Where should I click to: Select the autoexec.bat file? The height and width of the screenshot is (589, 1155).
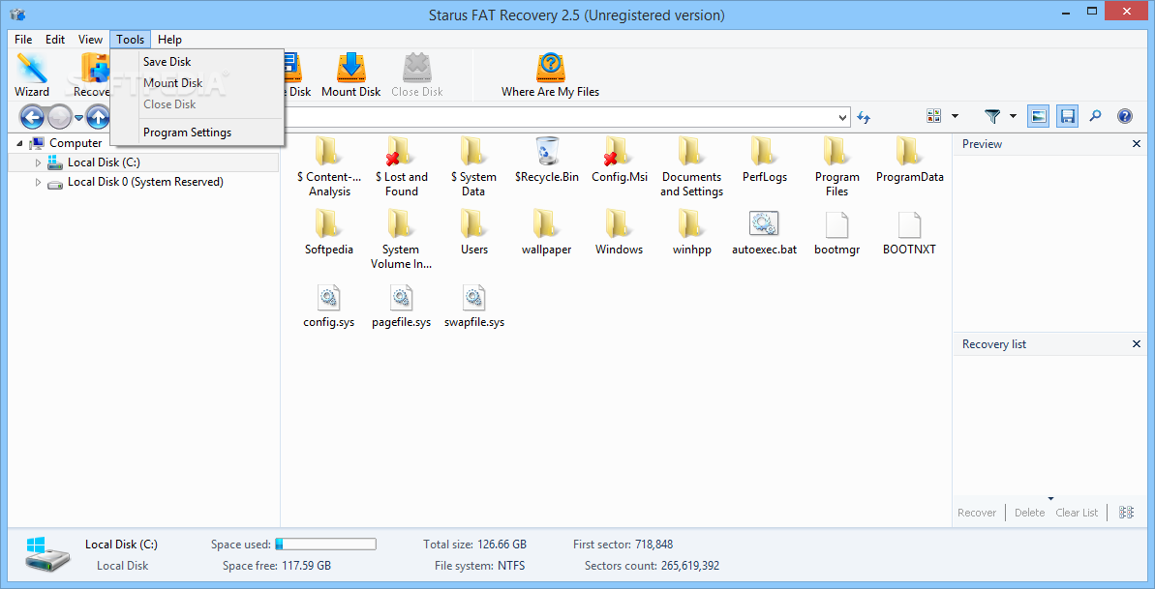764,233
